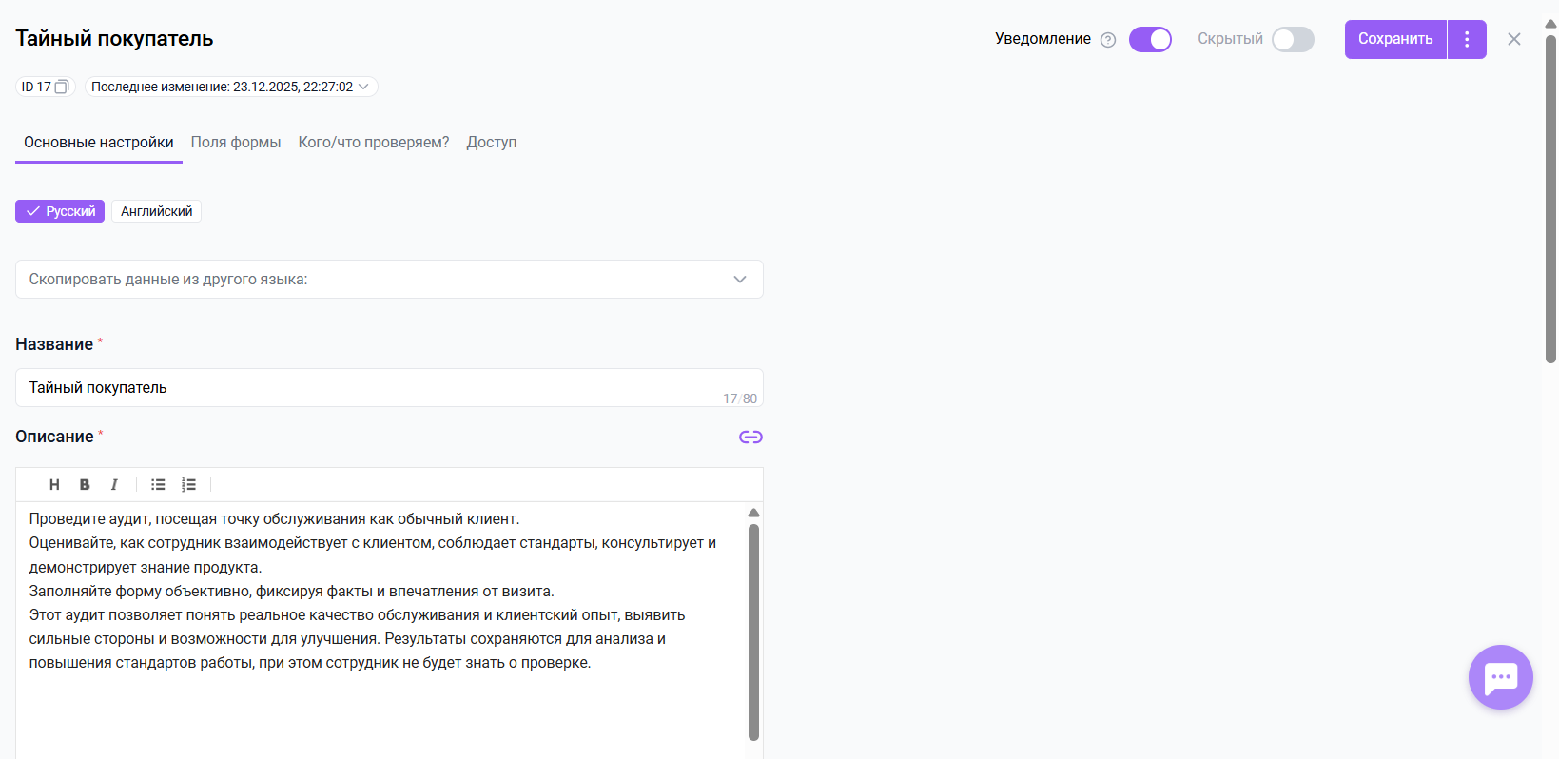1559x759 pixels.
Task: Toggle italic text formatting
Action: point(114,485)
